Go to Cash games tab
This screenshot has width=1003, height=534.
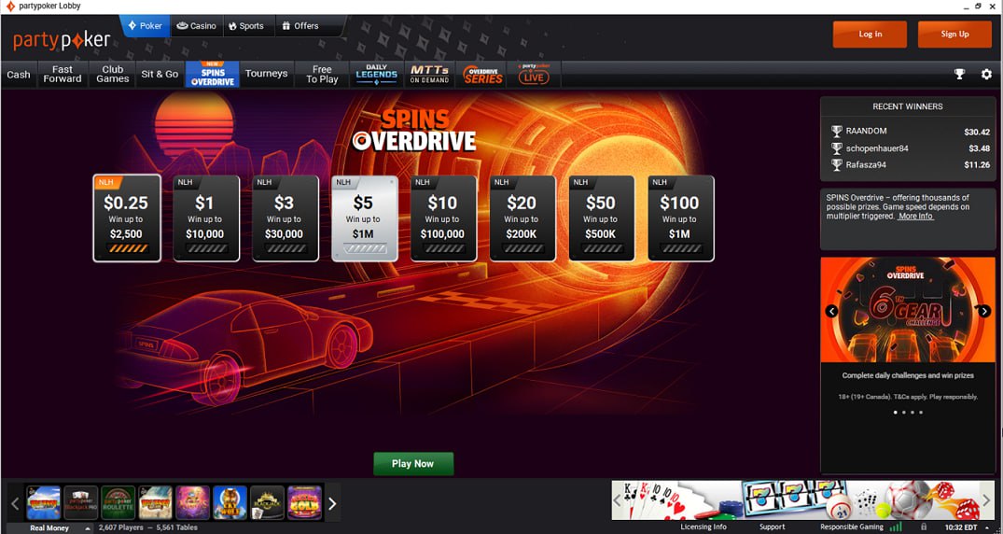19,75
